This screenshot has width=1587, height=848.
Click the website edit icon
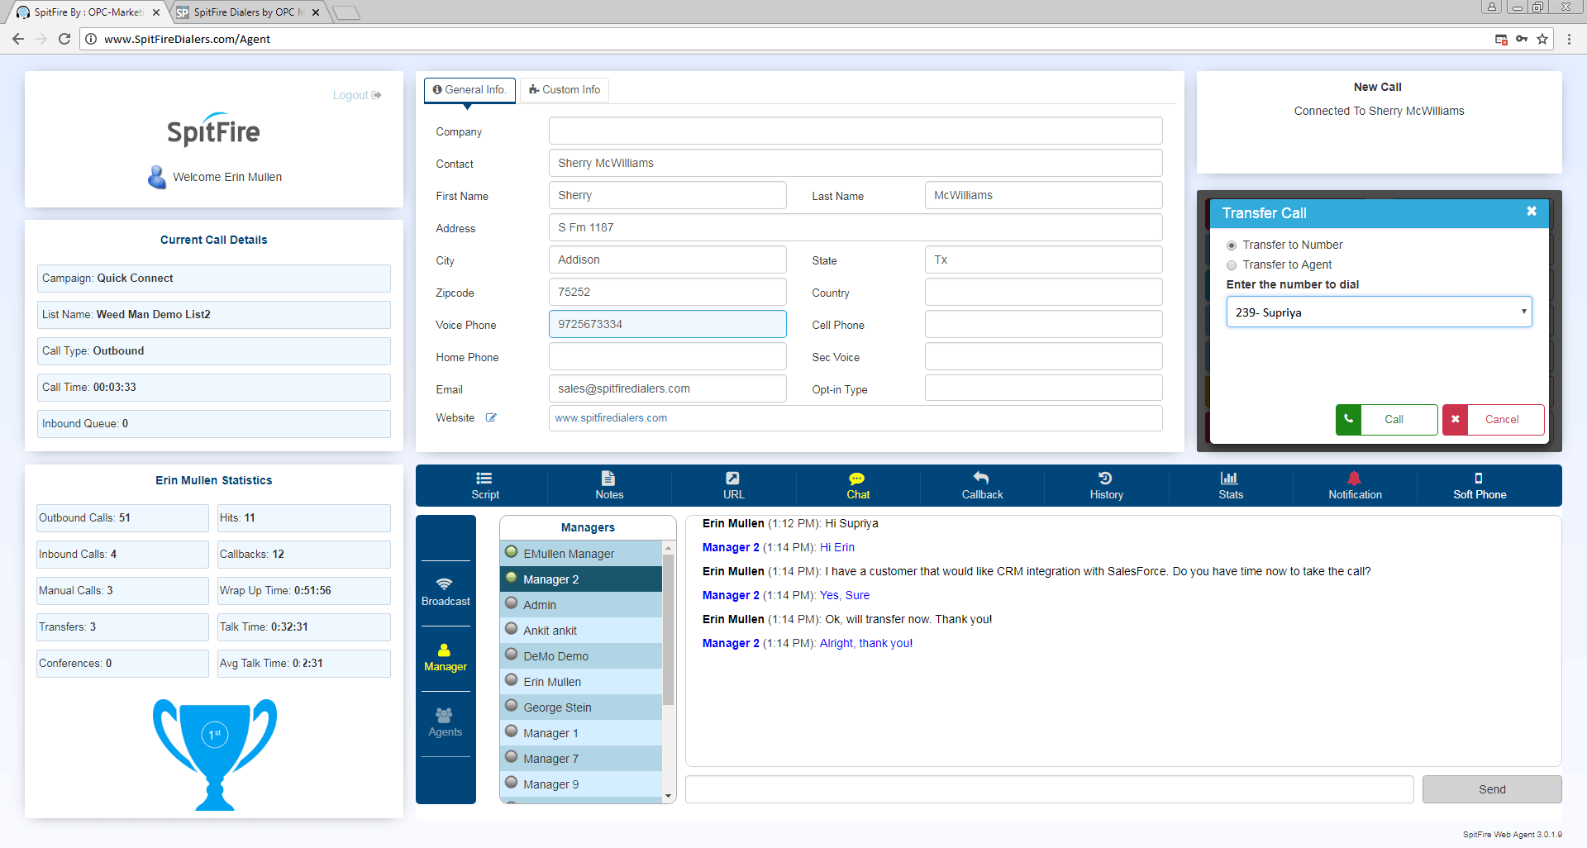[x=491, y=417]
